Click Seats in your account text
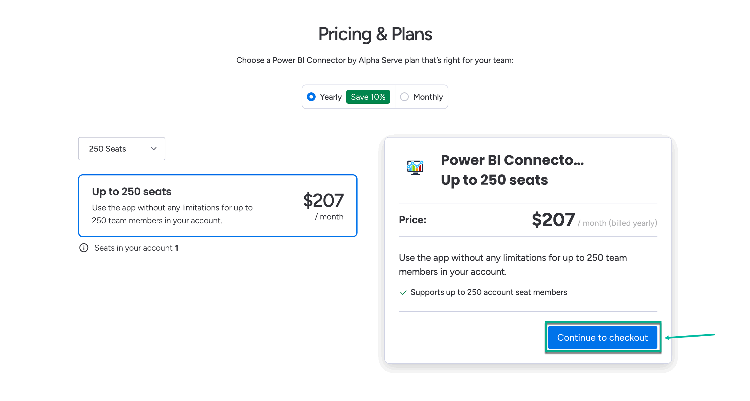This screenshot has width=750, height=401. 133,248
